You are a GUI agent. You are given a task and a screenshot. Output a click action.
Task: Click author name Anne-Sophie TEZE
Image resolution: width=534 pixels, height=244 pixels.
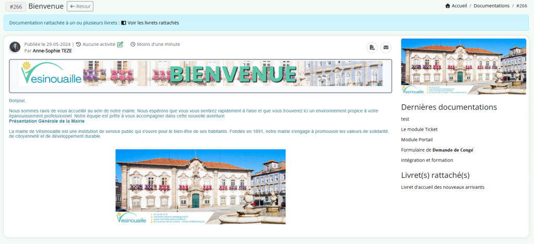coord(52,51)
